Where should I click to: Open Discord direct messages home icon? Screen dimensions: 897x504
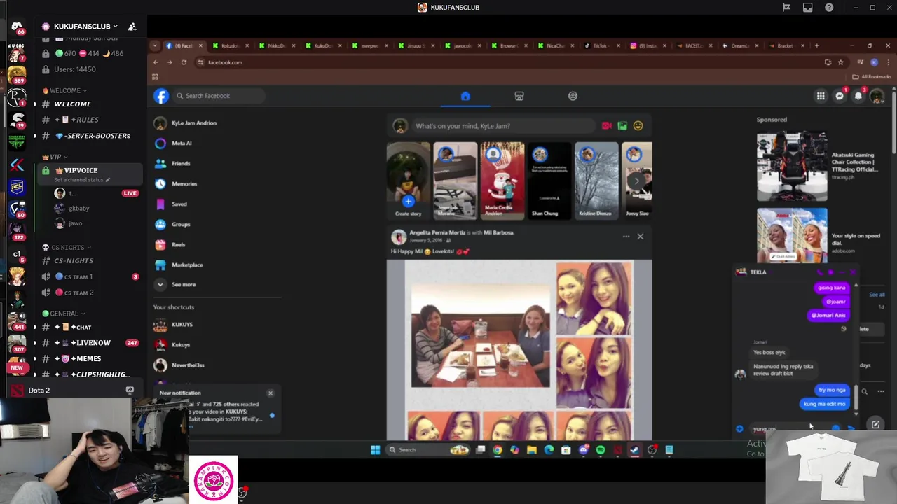tap(17, 27)
